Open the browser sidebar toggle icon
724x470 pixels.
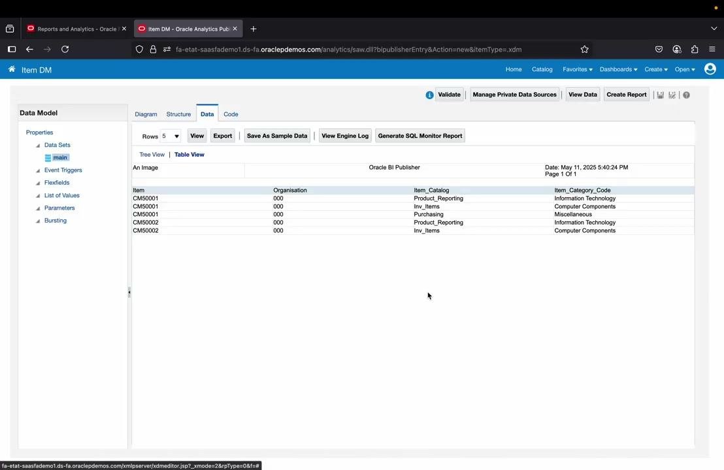pos(12,50)
